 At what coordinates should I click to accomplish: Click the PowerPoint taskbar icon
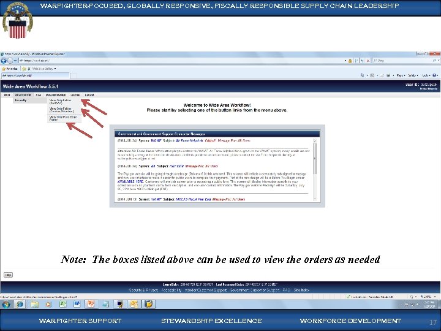click(91, 304)
